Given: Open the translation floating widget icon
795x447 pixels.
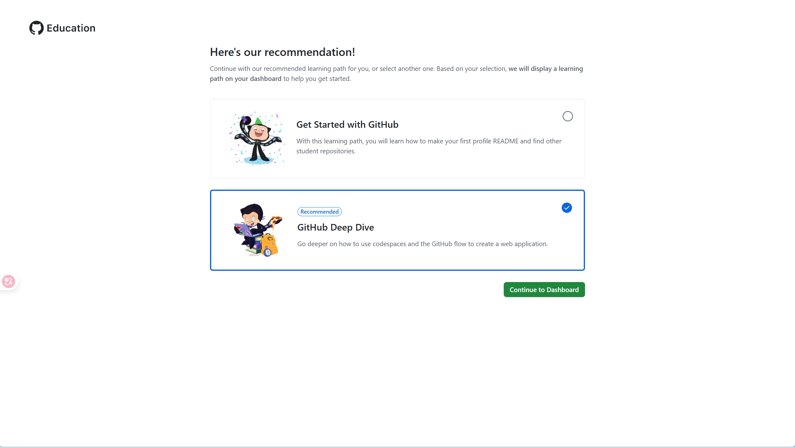Looking at the screenshot, I should point(8,281).
